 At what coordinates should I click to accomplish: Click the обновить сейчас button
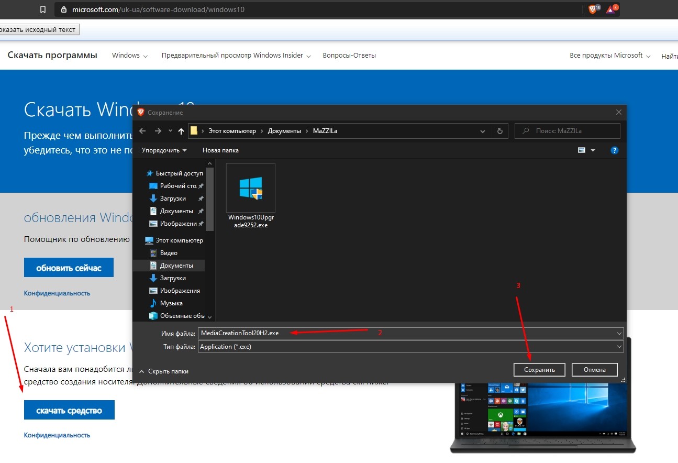pyautogui.click(x=69, y=268)
